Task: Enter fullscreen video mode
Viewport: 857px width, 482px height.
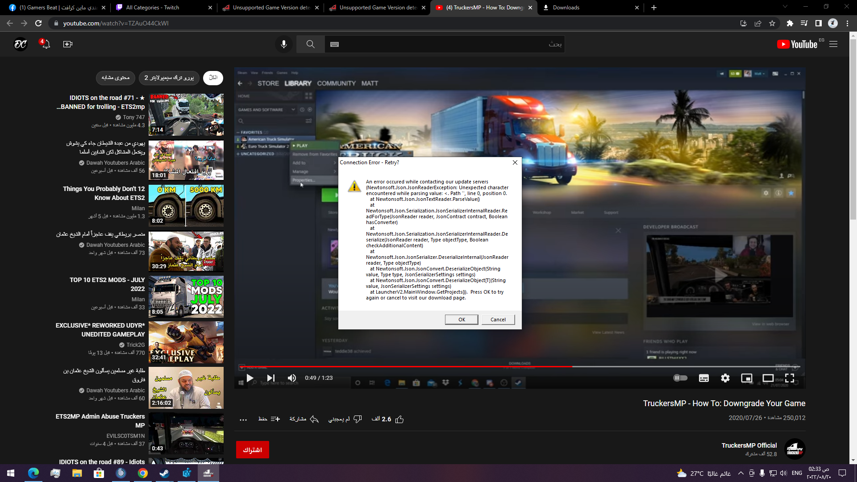Action: point(790,378)
